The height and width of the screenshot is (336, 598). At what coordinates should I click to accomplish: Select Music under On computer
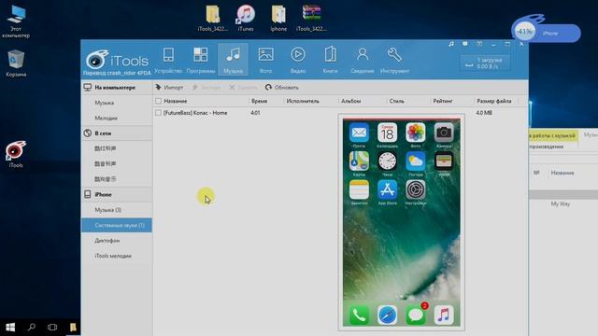tap(105, 103)
